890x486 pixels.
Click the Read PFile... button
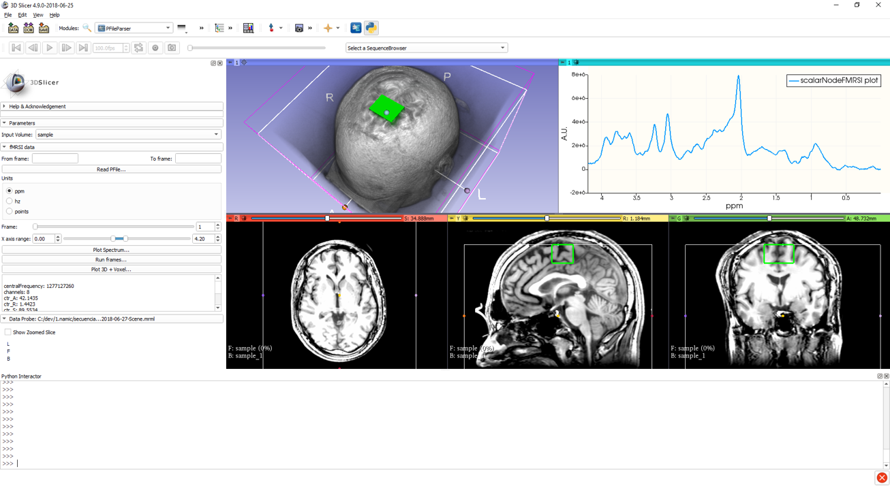111,169
